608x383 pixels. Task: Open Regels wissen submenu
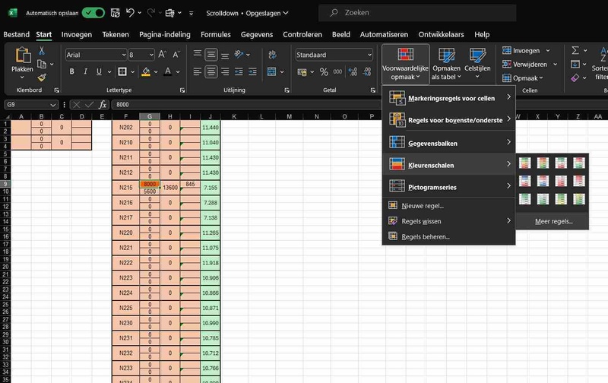pyautogui.click(x=448, y=221)
